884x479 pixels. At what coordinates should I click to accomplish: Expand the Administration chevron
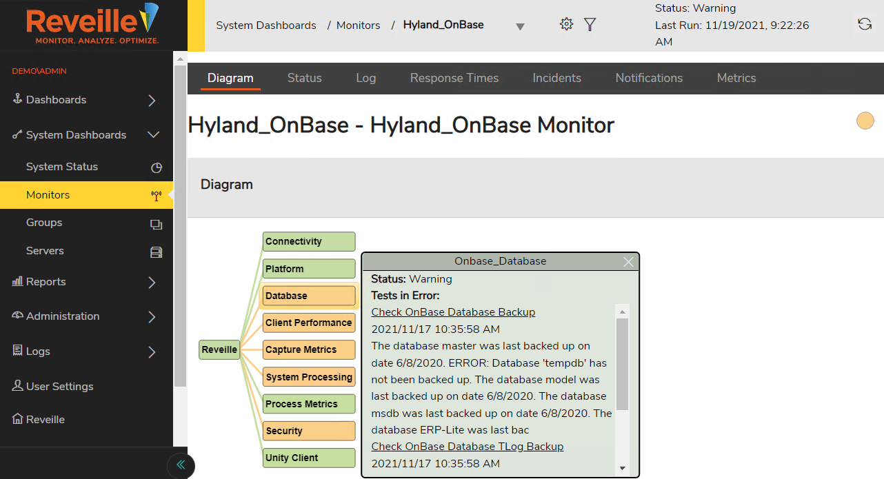pyautogui.click(x=151, y=316)
